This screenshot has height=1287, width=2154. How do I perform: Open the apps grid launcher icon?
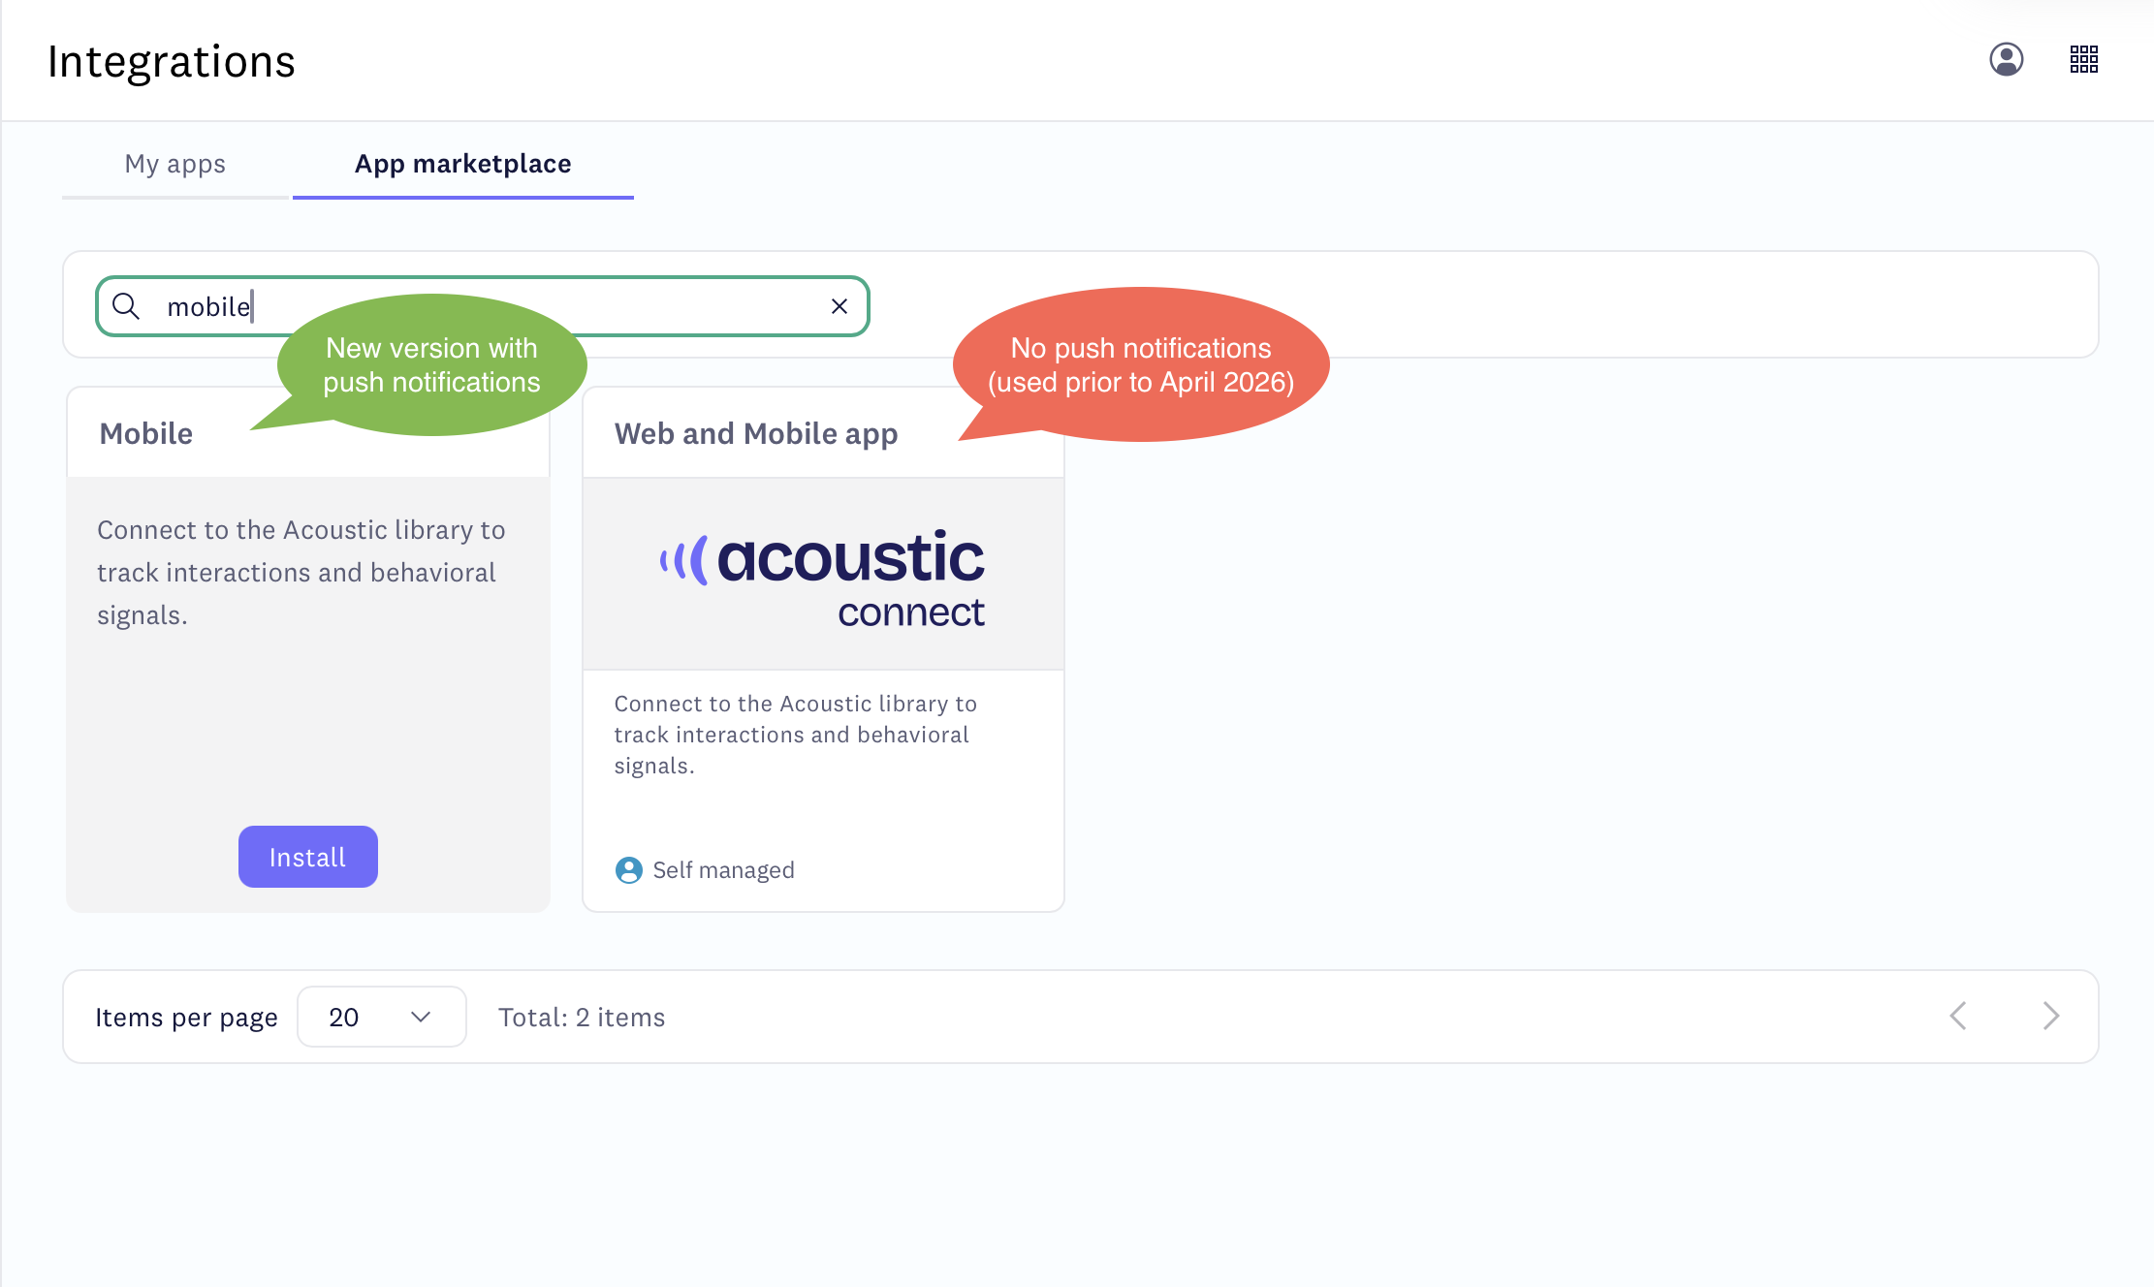2083,59
